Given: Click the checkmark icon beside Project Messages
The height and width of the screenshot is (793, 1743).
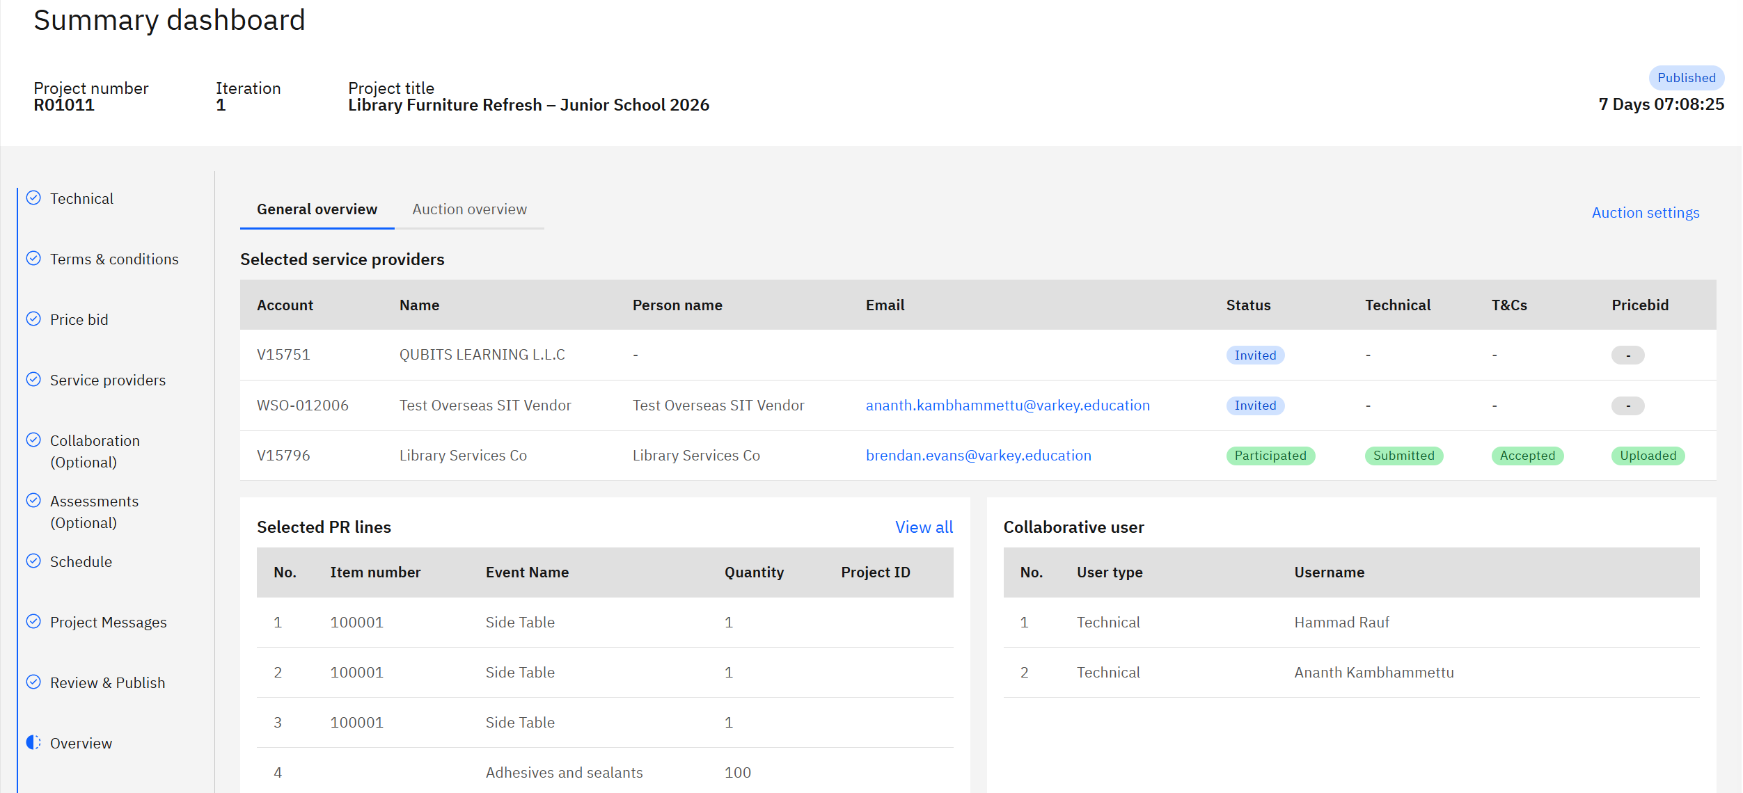Looking at the screenshot, I should click(33, 622).
